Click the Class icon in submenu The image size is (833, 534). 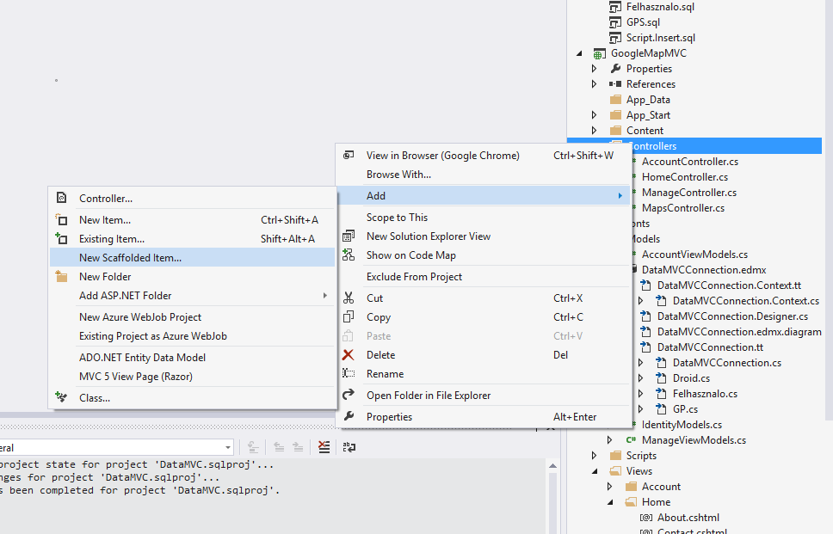coord(62,397)
